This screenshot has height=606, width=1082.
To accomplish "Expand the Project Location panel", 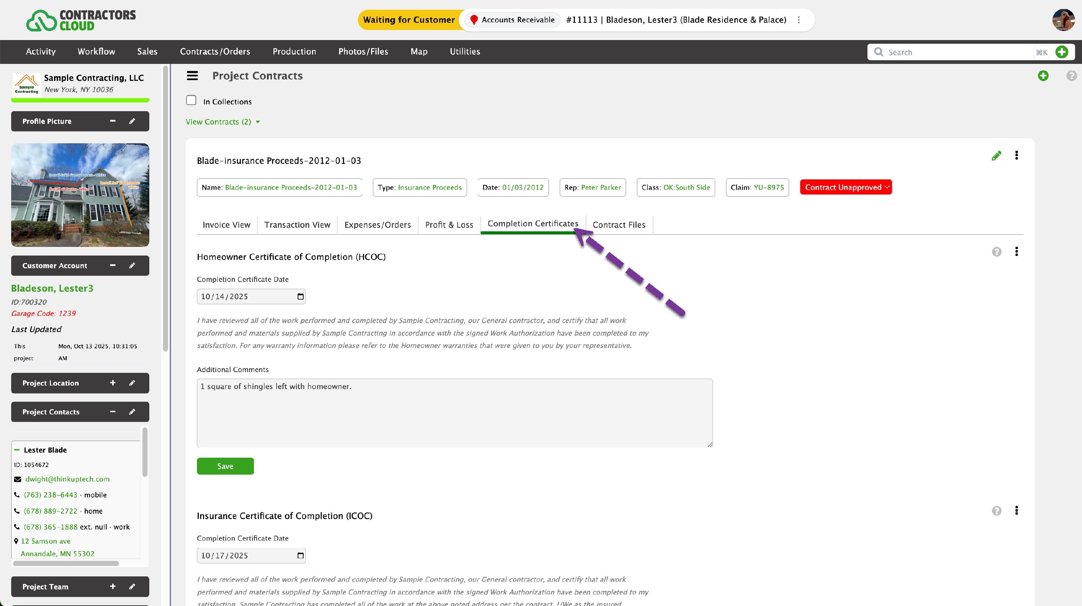I will point(113,383).
